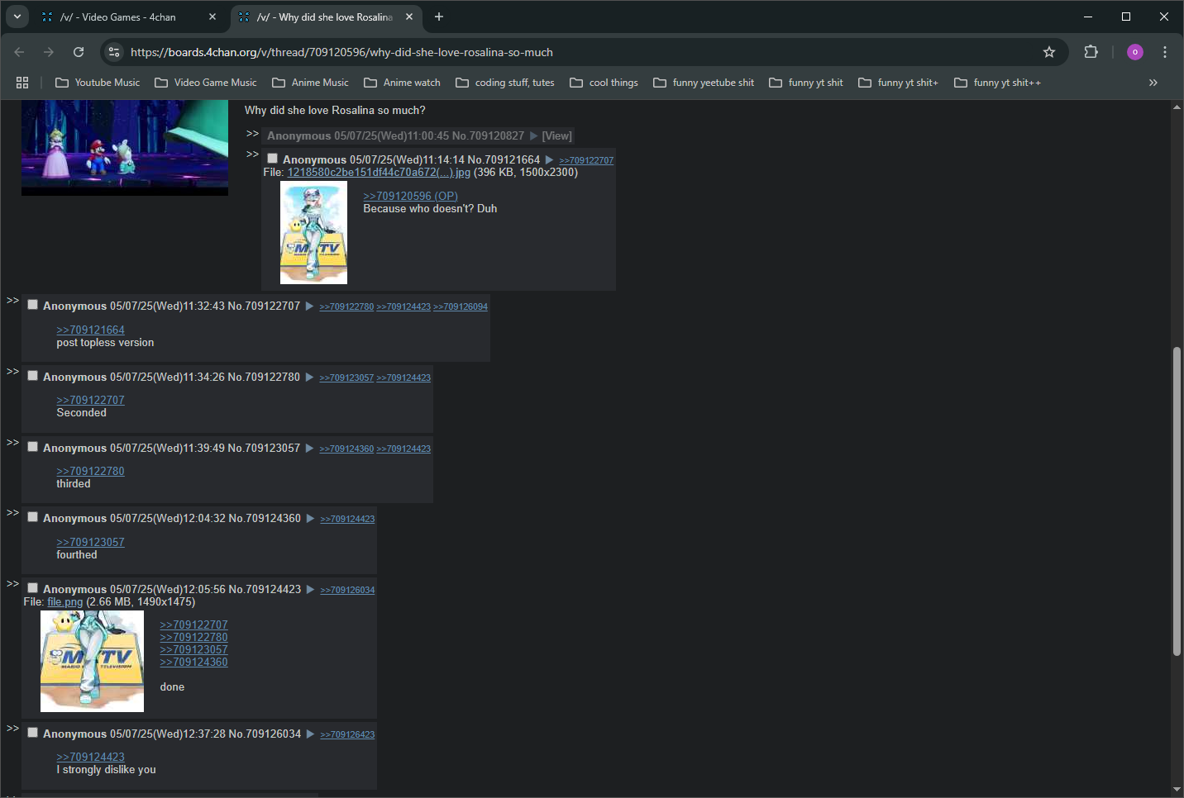
Task: Follow quote link >>709122780 above 'thirded'
Action: (90, 471)
